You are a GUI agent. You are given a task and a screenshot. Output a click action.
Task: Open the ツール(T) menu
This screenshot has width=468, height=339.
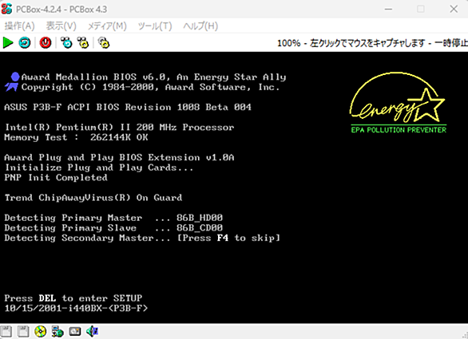click(155, 26)
